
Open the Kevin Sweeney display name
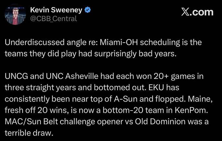pos(56,10)
